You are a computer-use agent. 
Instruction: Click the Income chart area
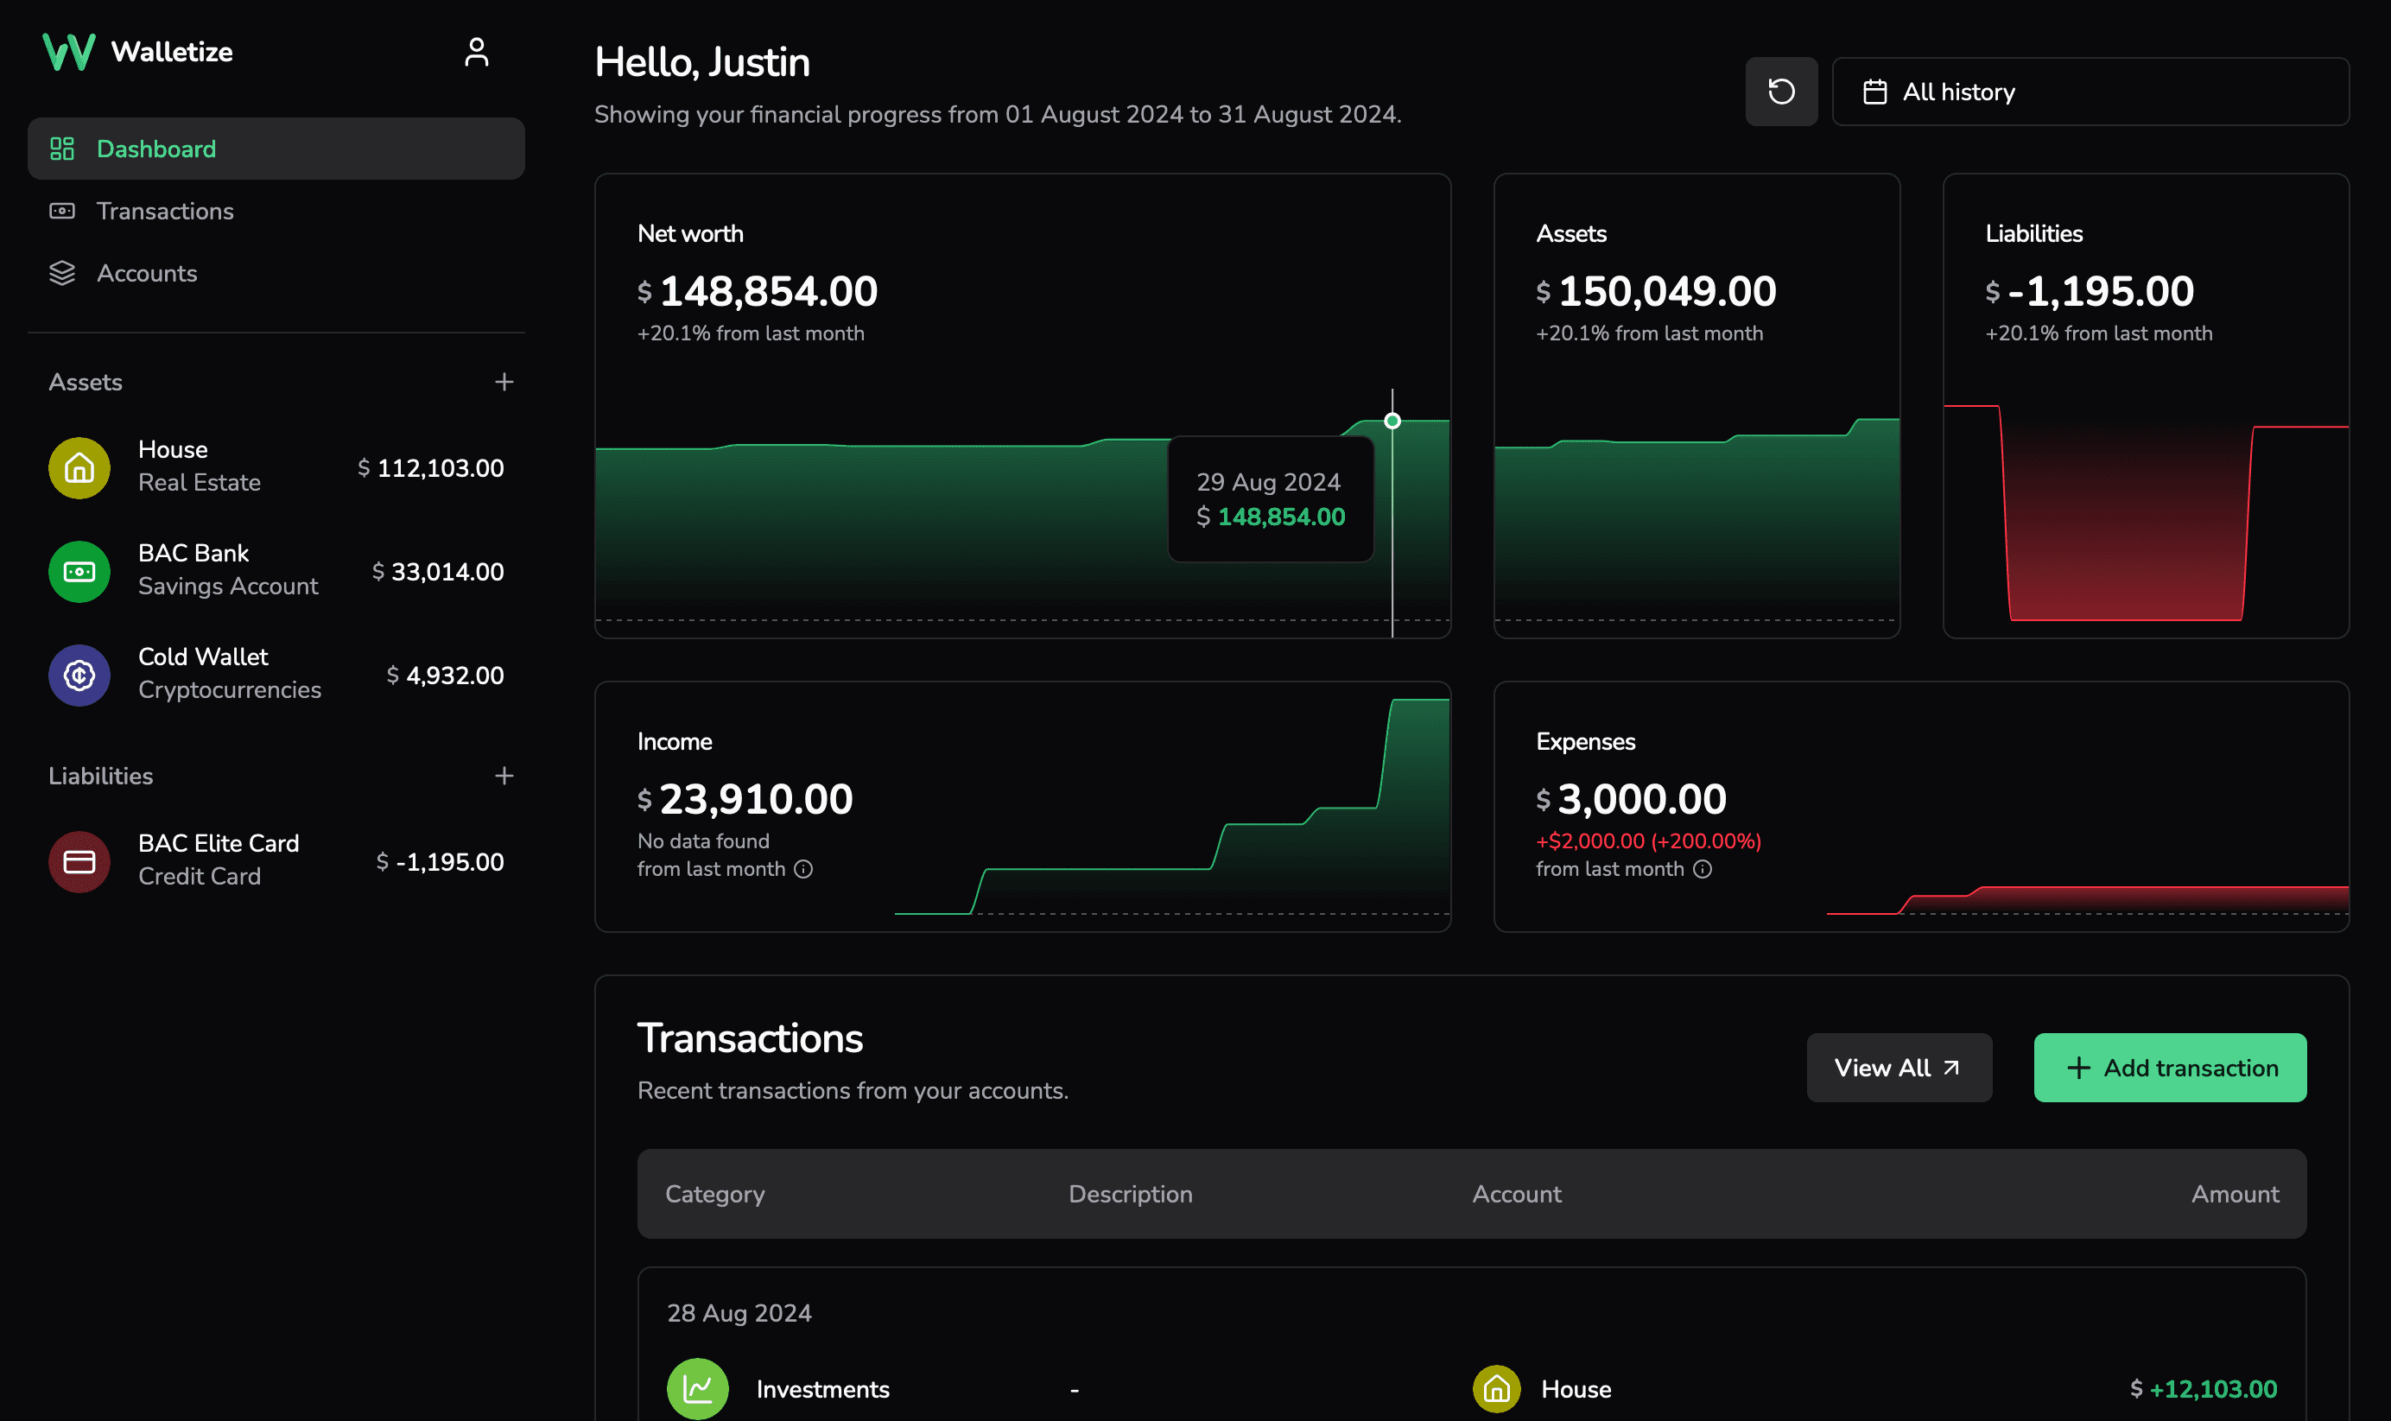click(x=1171, y=806)
